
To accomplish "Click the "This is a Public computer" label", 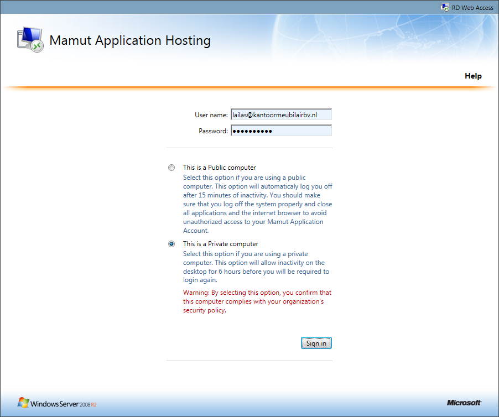I will pos(219,168).
